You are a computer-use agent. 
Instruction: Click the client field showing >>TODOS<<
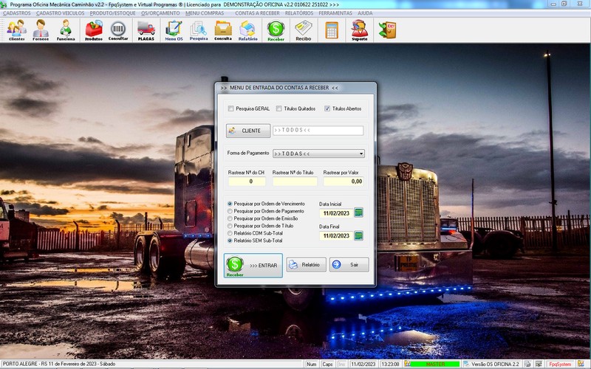[x=318, y=131]
